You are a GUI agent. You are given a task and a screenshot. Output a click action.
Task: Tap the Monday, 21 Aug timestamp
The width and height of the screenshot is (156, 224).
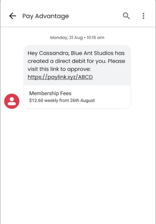point(66,38)
